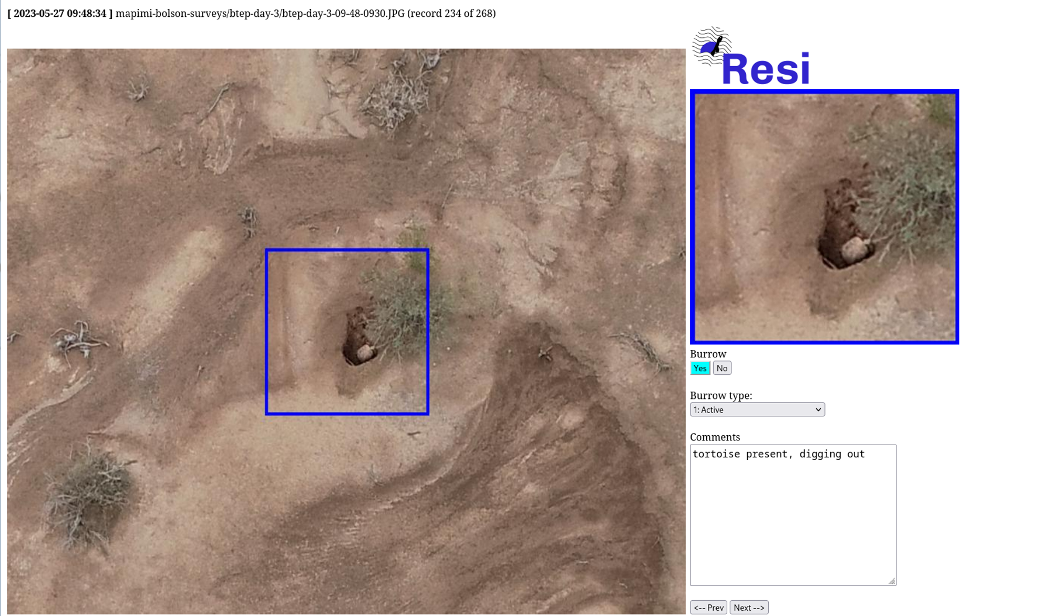Click the comments textarea resize handle
The width and height of the screenshot is (1051, 616).
[892, 581]
